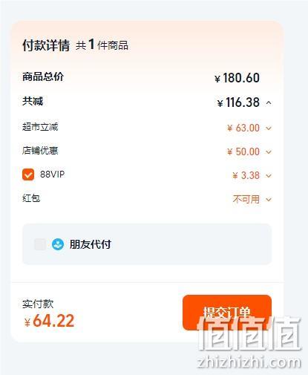Image resolution: width=308 pixels, height=375 pixels.
Task: Submit order with 提交订单 button
Action: (x=227, y=313)
